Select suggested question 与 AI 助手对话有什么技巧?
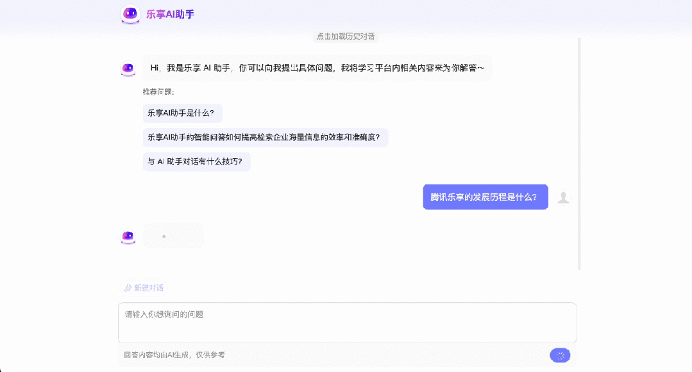Image resolution: width=692 pixels, height=372 pixels. 196,162
